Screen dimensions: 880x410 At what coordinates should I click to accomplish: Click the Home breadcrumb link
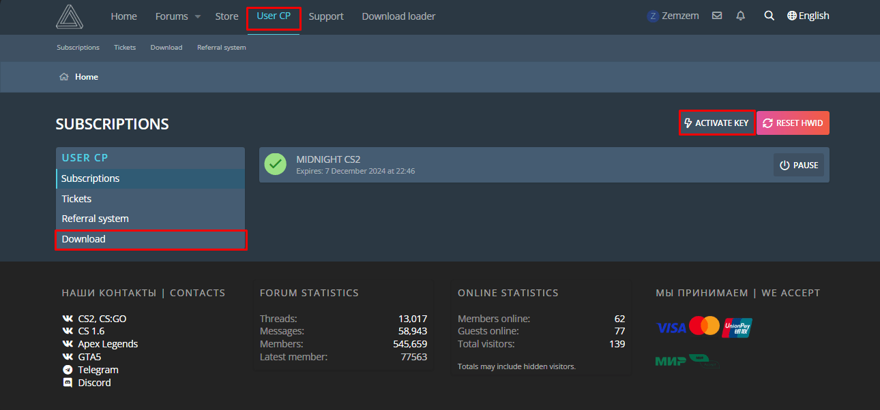(x=87, y=77)
